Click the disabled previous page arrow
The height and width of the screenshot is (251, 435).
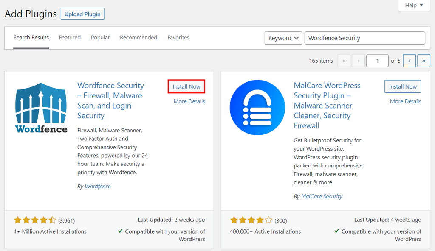pyautogui.click(x=359, y=61)
